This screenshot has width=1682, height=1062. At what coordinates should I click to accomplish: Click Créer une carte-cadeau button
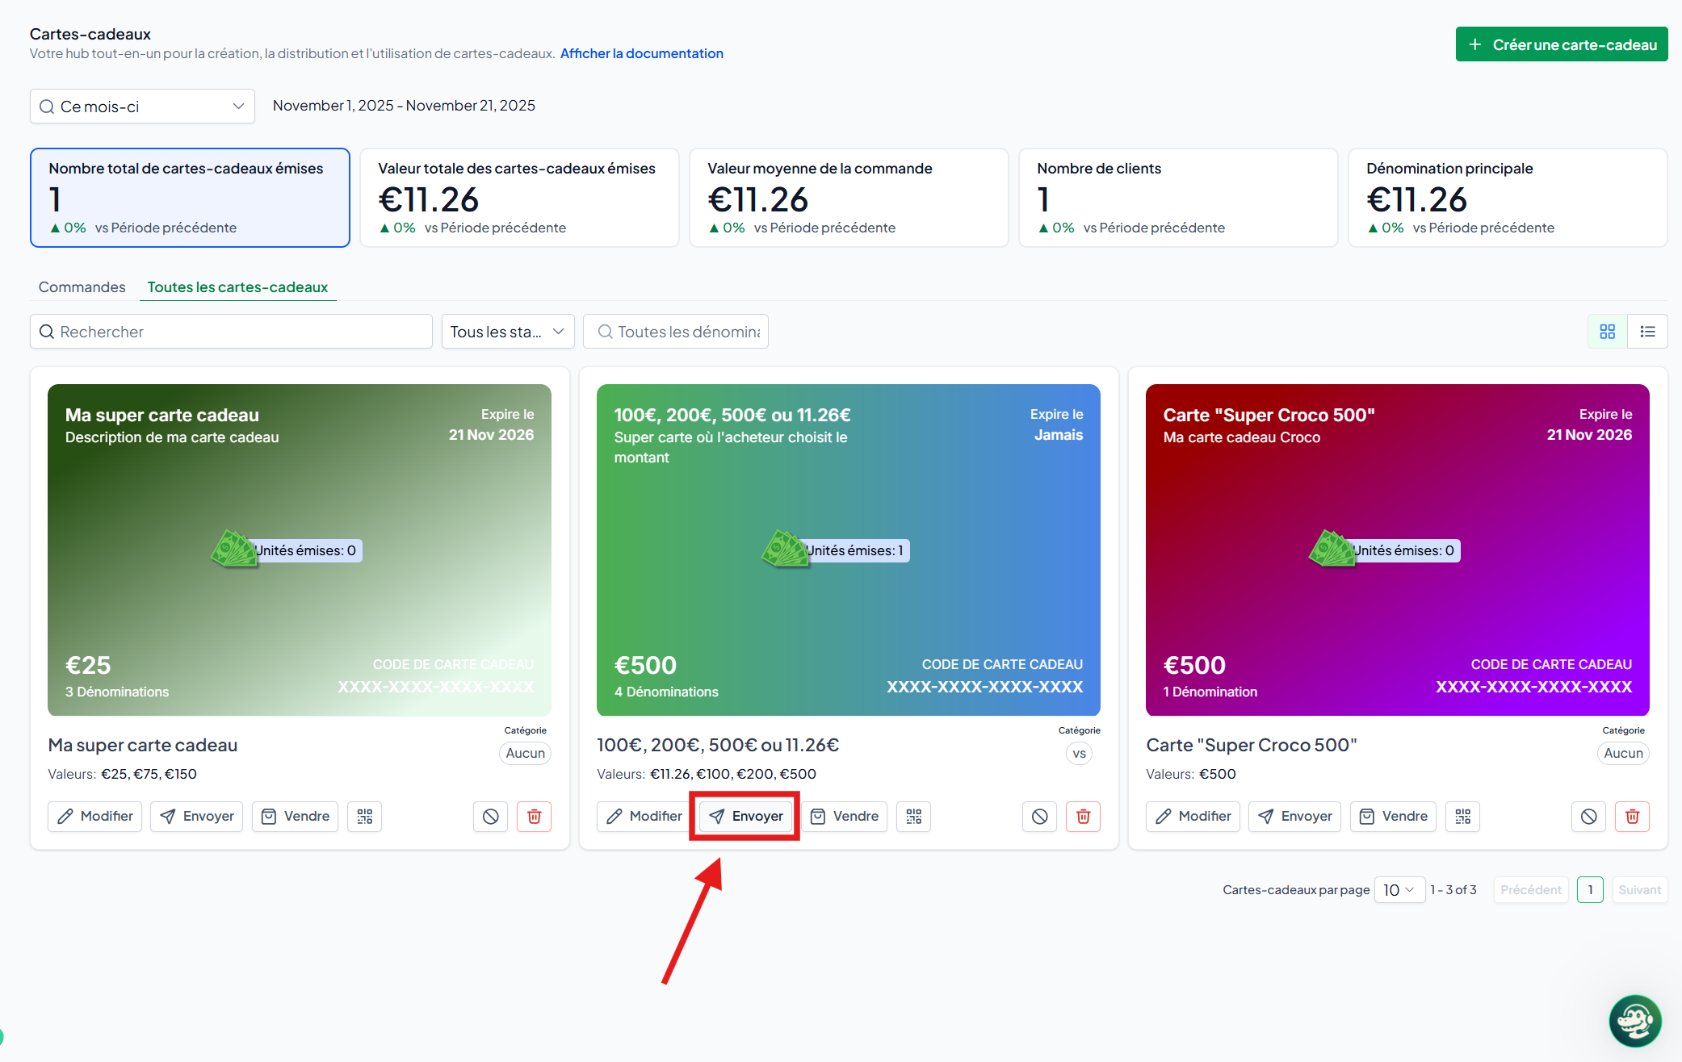coord(1561,45)
